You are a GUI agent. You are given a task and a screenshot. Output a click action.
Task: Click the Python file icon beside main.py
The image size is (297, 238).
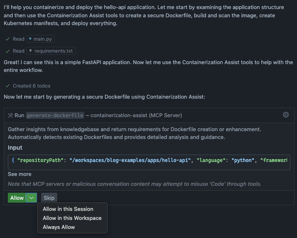pos(30,39)
